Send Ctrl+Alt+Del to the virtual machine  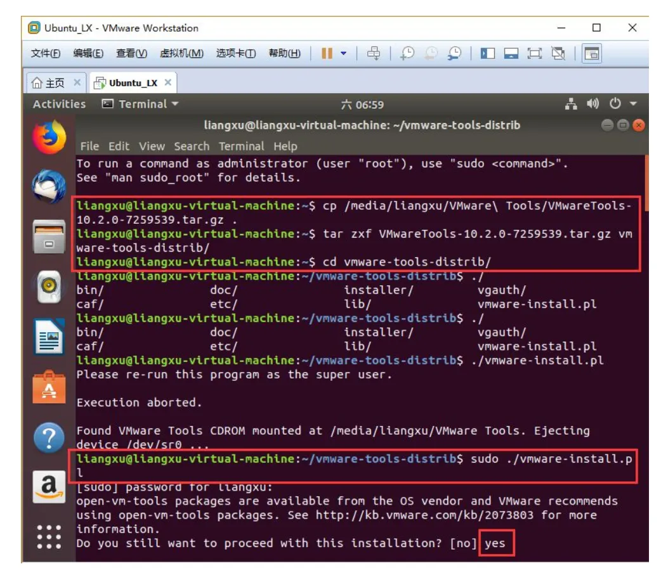click(x=374, y=53)
